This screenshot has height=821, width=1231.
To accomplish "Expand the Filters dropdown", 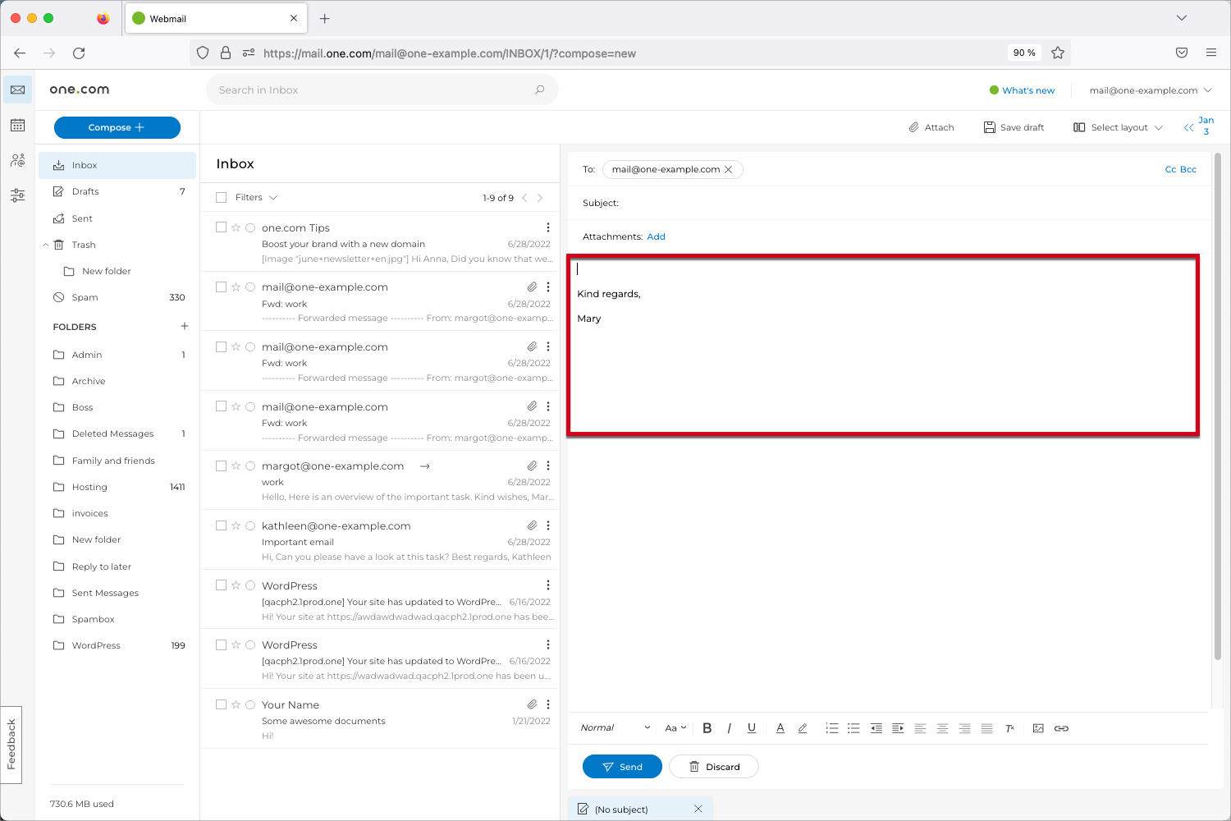I will click(256, 198).
